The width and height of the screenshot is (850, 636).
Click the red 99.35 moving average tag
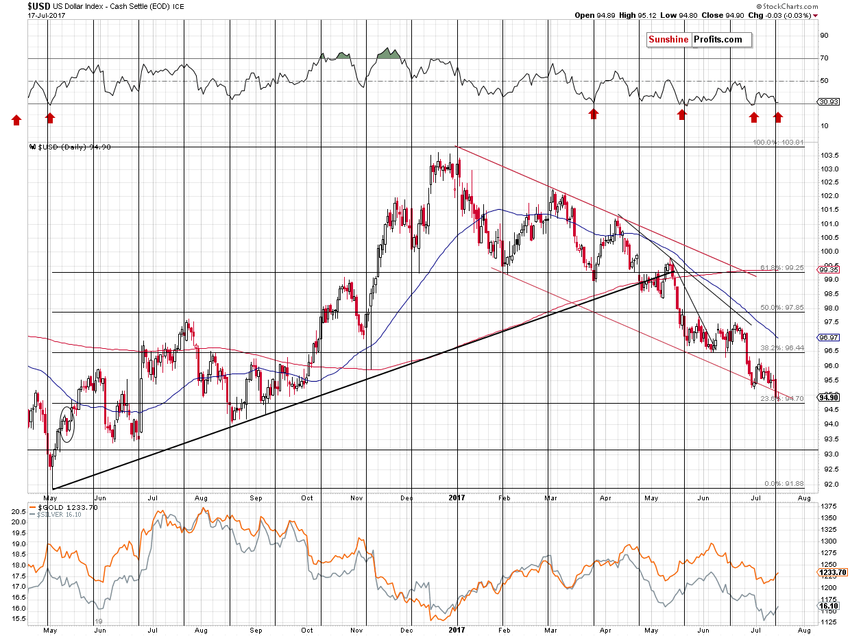point(828,271)
